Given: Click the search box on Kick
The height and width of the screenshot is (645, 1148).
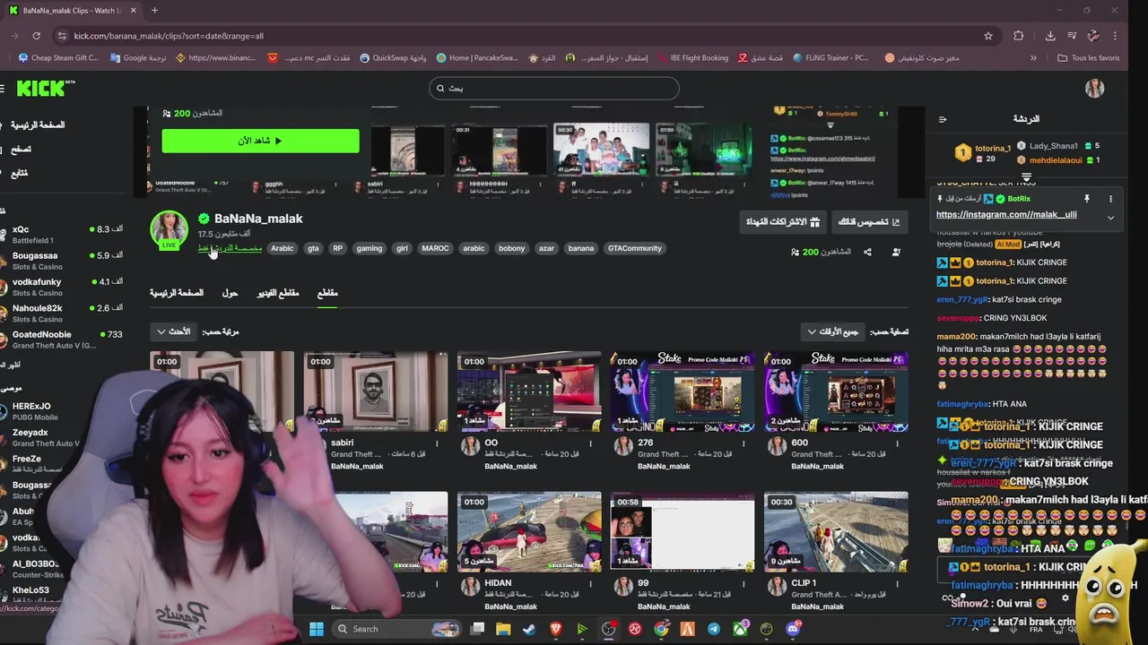Looking at the screenshot, I should 553,88.
